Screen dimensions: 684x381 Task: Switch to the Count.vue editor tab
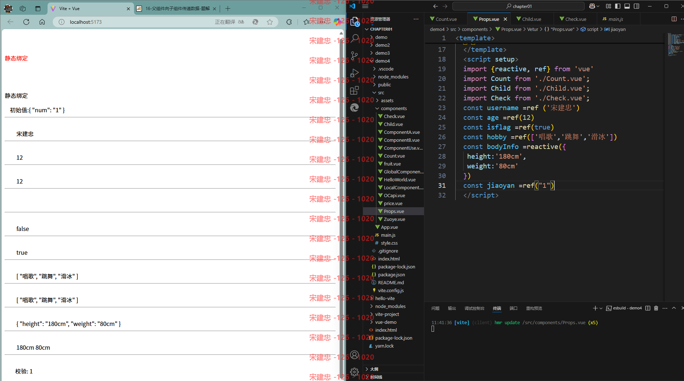pyautogui.click(x=446, y=19)
